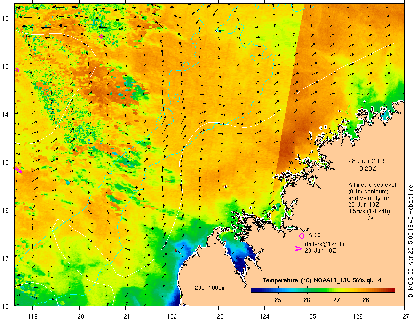Click the latitude label -15
Screen dimensions: 414x320
point(5,162)
